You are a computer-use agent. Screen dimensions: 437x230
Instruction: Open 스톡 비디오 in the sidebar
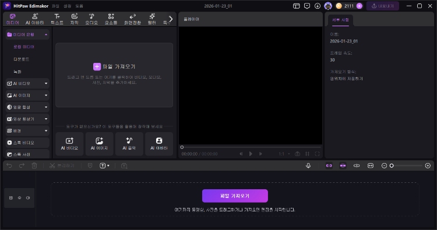coord(27,143)
